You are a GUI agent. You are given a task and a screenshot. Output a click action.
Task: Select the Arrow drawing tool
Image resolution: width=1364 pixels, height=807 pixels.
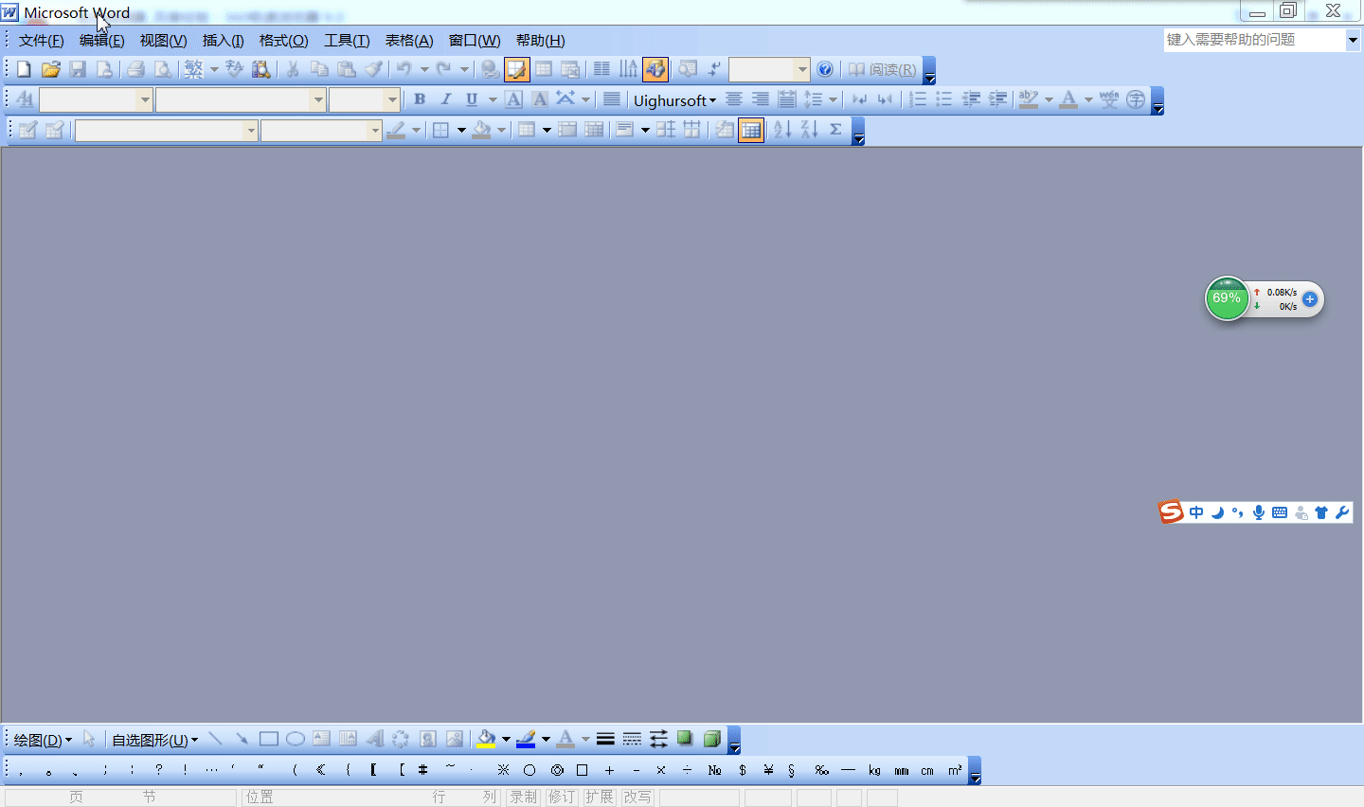[x=242, y=739]
